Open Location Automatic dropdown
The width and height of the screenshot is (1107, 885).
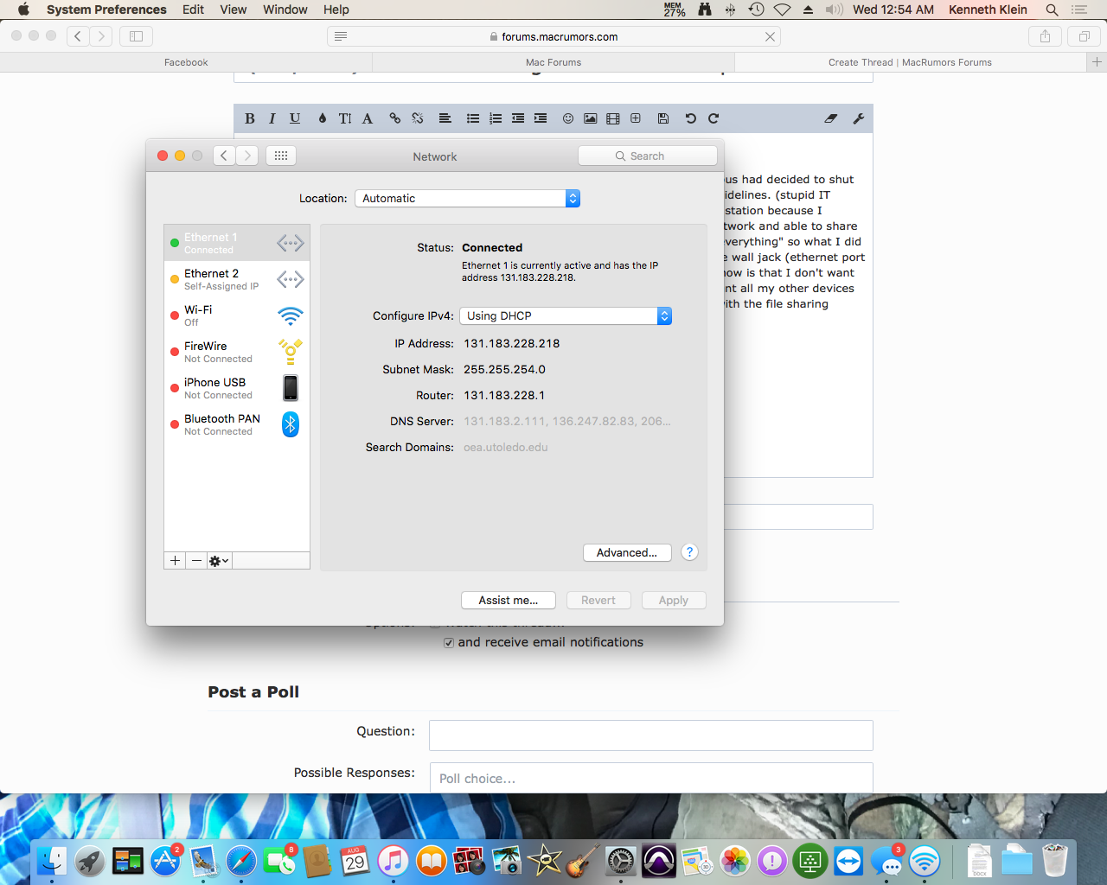(467, 198)
